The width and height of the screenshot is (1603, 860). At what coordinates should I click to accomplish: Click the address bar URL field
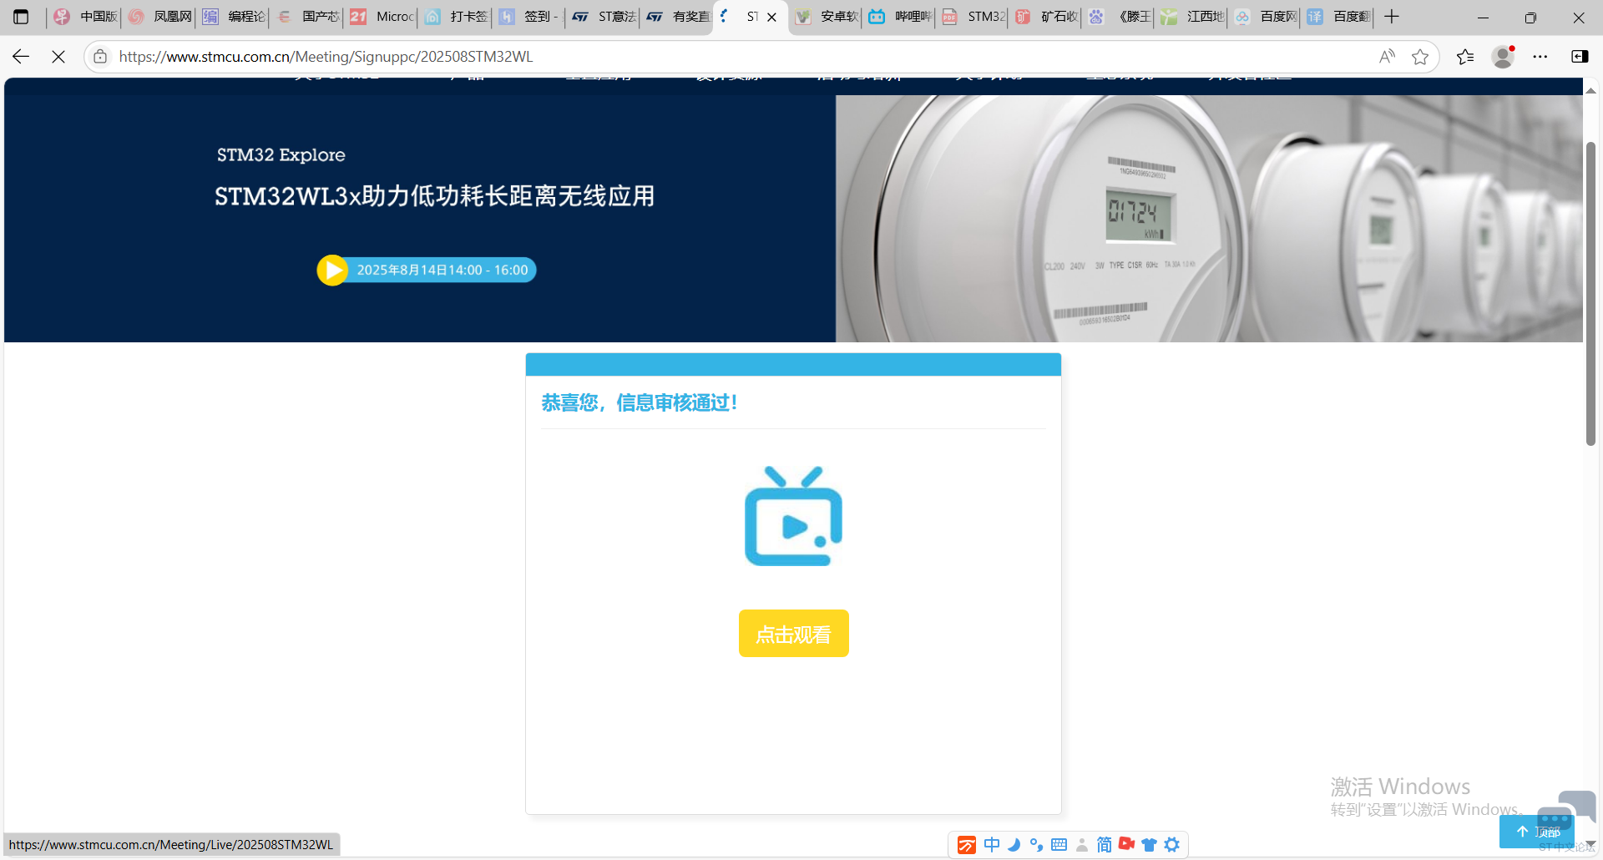pyautogui.click(x=735, y=57)
